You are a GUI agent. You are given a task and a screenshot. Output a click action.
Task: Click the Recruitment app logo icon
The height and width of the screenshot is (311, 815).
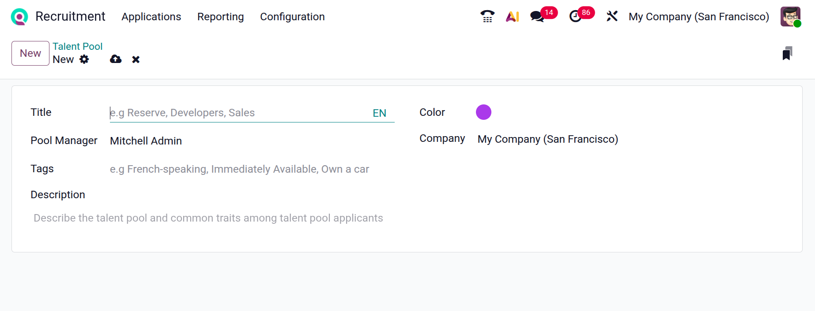pyautogui.click(x=19, y=17)
